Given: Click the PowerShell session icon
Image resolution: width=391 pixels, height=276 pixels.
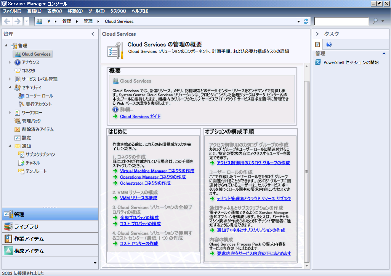Looking at the screenshot, I should point(318,62).
